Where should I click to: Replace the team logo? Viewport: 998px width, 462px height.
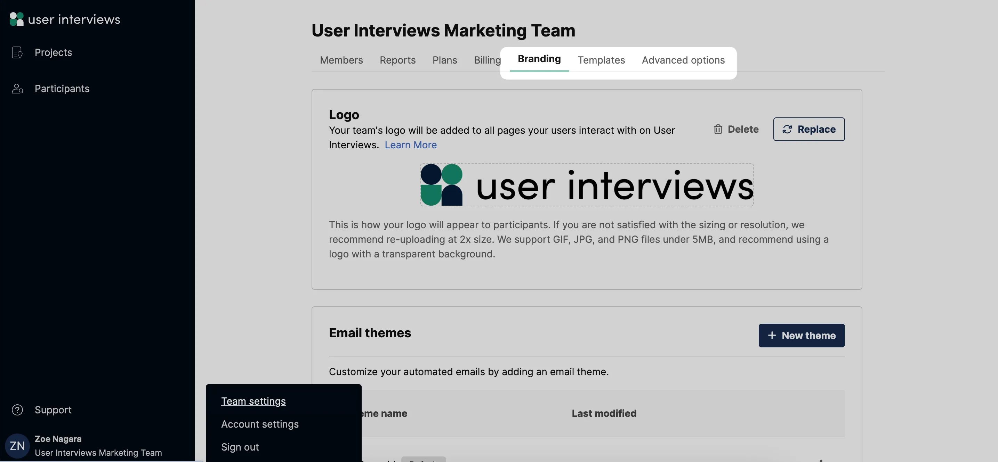point(809,129)
